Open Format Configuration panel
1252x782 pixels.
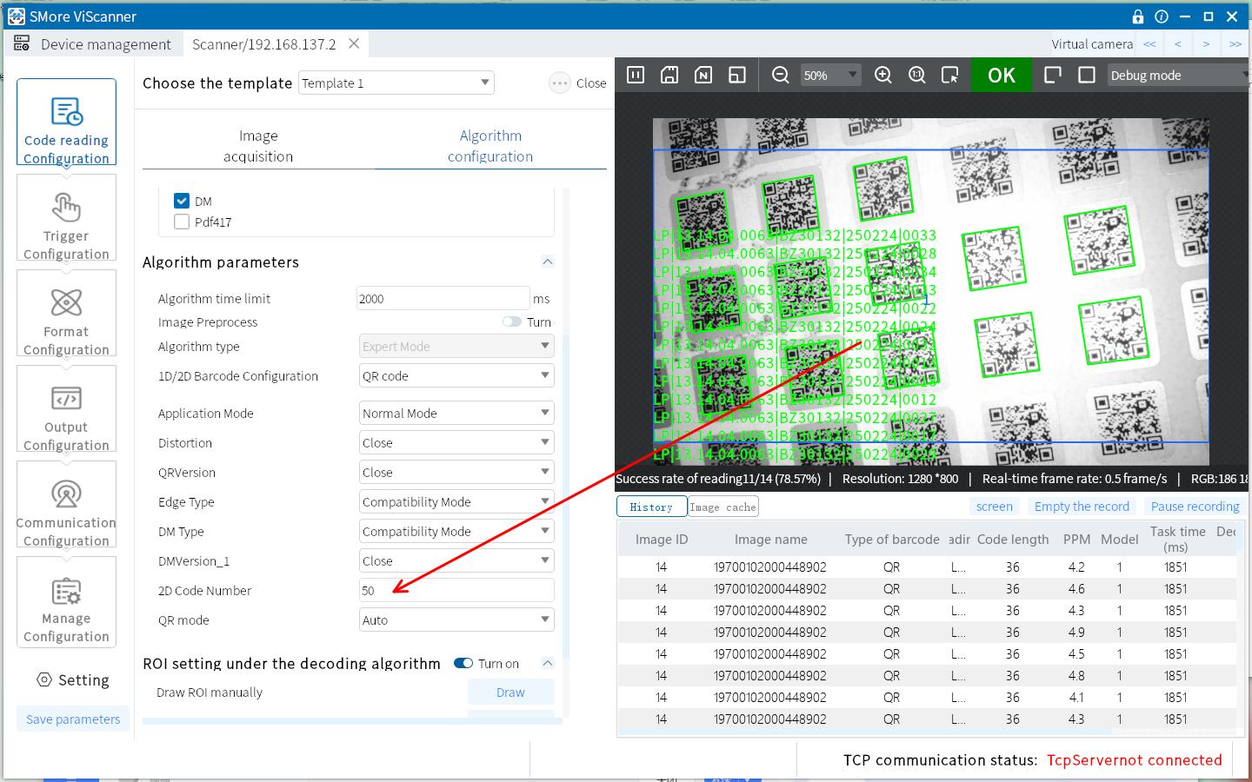pos(66,314)
